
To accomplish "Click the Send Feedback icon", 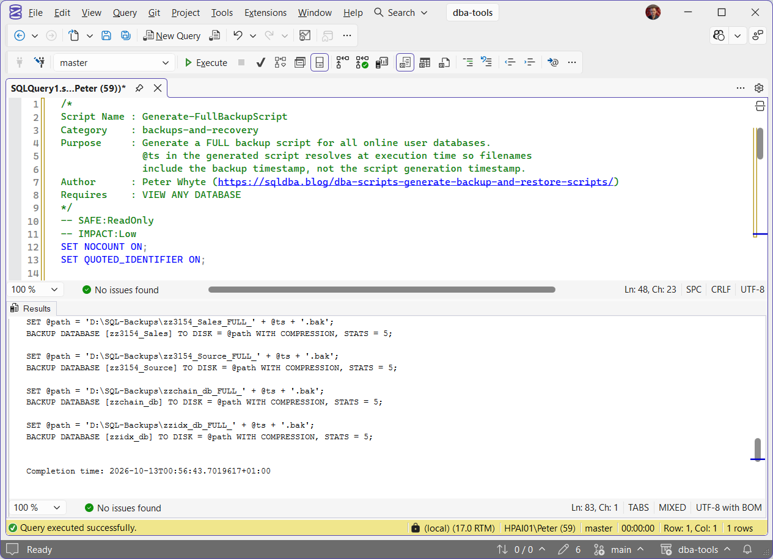I will 758,35.
